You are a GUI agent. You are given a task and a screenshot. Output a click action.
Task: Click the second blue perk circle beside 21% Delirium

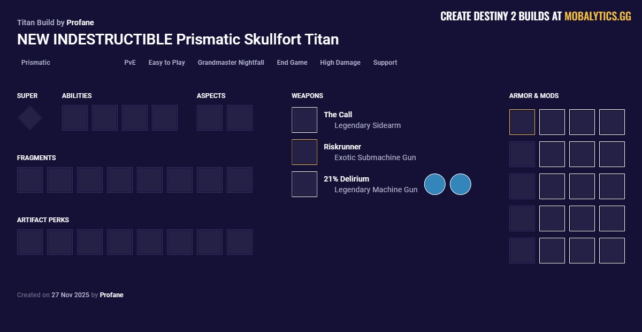tap(460, 184)
